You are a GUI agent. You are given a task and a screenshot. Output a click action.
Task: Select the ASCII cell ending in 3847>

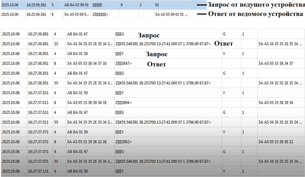(123, 63)
